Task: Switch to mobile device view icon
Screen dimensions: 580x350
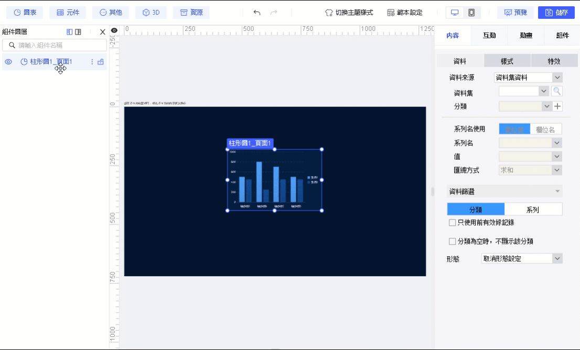Action: 471,13
